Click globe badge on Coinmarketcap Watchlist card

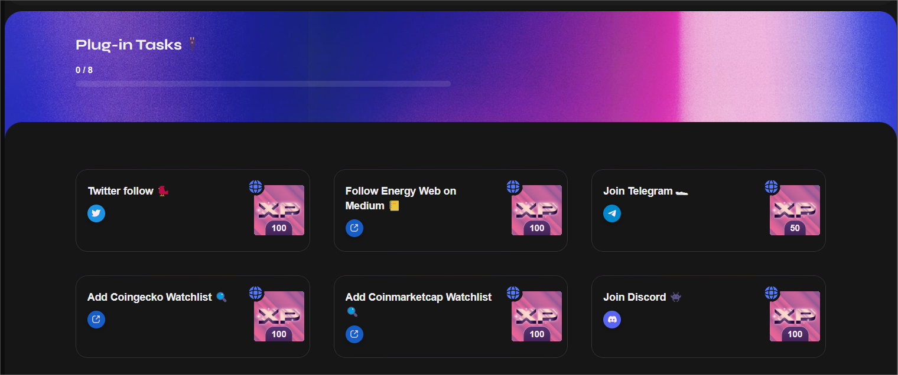click(513, 293)
